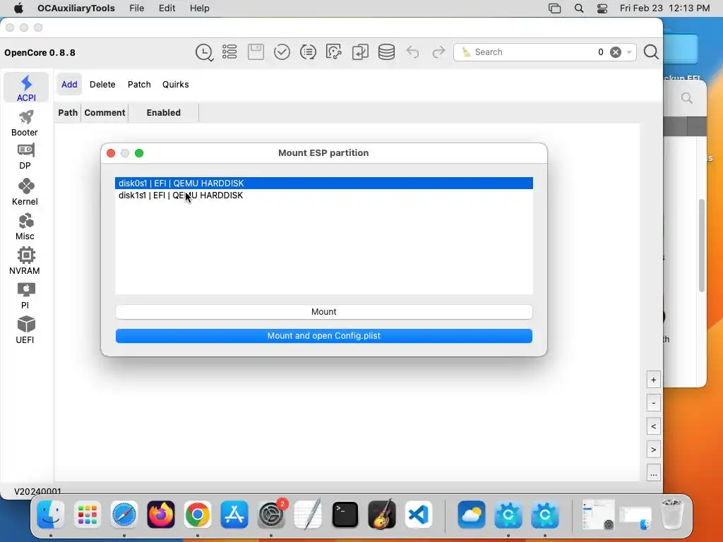Screen dimensions: 723x542
Task: Switch to the Delete tab
Action: coord(102,85)
